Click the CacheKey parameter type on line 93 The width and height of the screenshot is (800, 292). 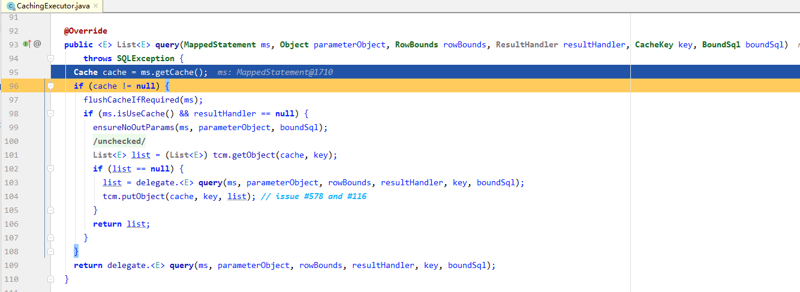(x=654, y=44)
